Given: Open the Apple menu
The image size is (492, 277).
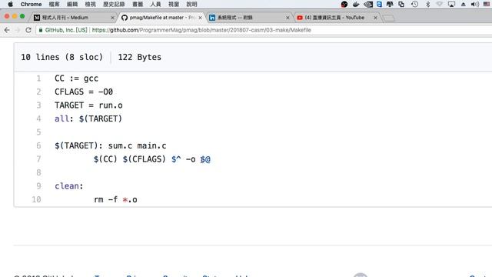Looking at the screenshot, I should [10, 4].
